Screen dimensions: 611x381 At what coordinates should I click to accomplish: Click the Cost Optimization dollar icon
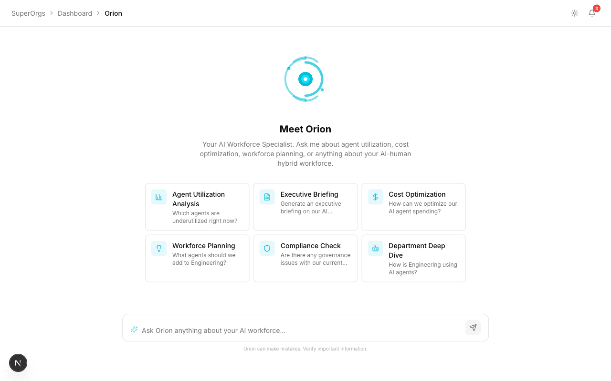coord(375,197)
